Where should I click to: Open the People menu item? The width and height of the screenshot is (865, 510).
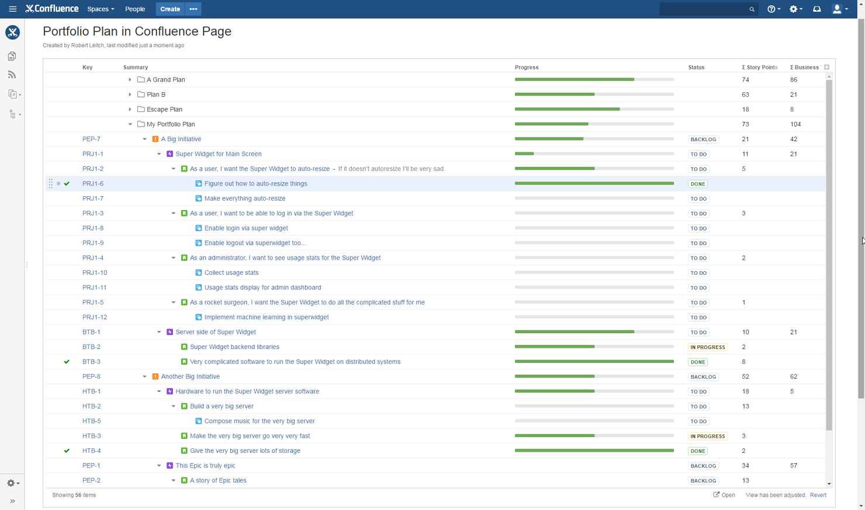click(x=135, y=9)
